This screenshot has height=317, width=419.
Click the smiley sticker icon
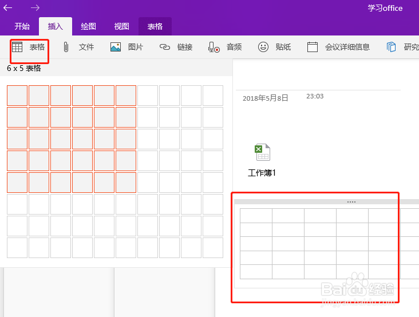(263, 47)
